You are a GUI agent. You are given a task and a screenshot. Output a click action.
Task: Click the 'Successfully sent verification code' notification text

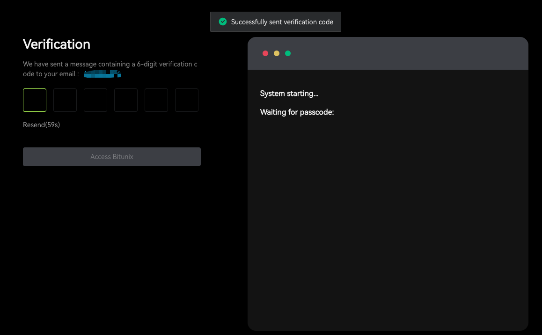tap(282, 22)
